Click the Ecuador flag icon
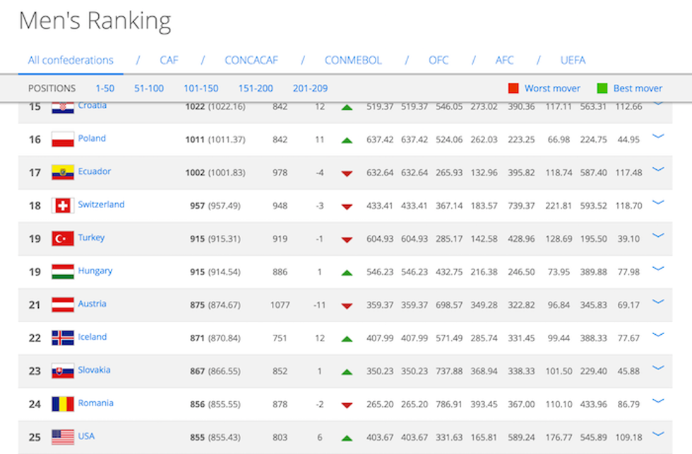 click(x=63, y=173)
